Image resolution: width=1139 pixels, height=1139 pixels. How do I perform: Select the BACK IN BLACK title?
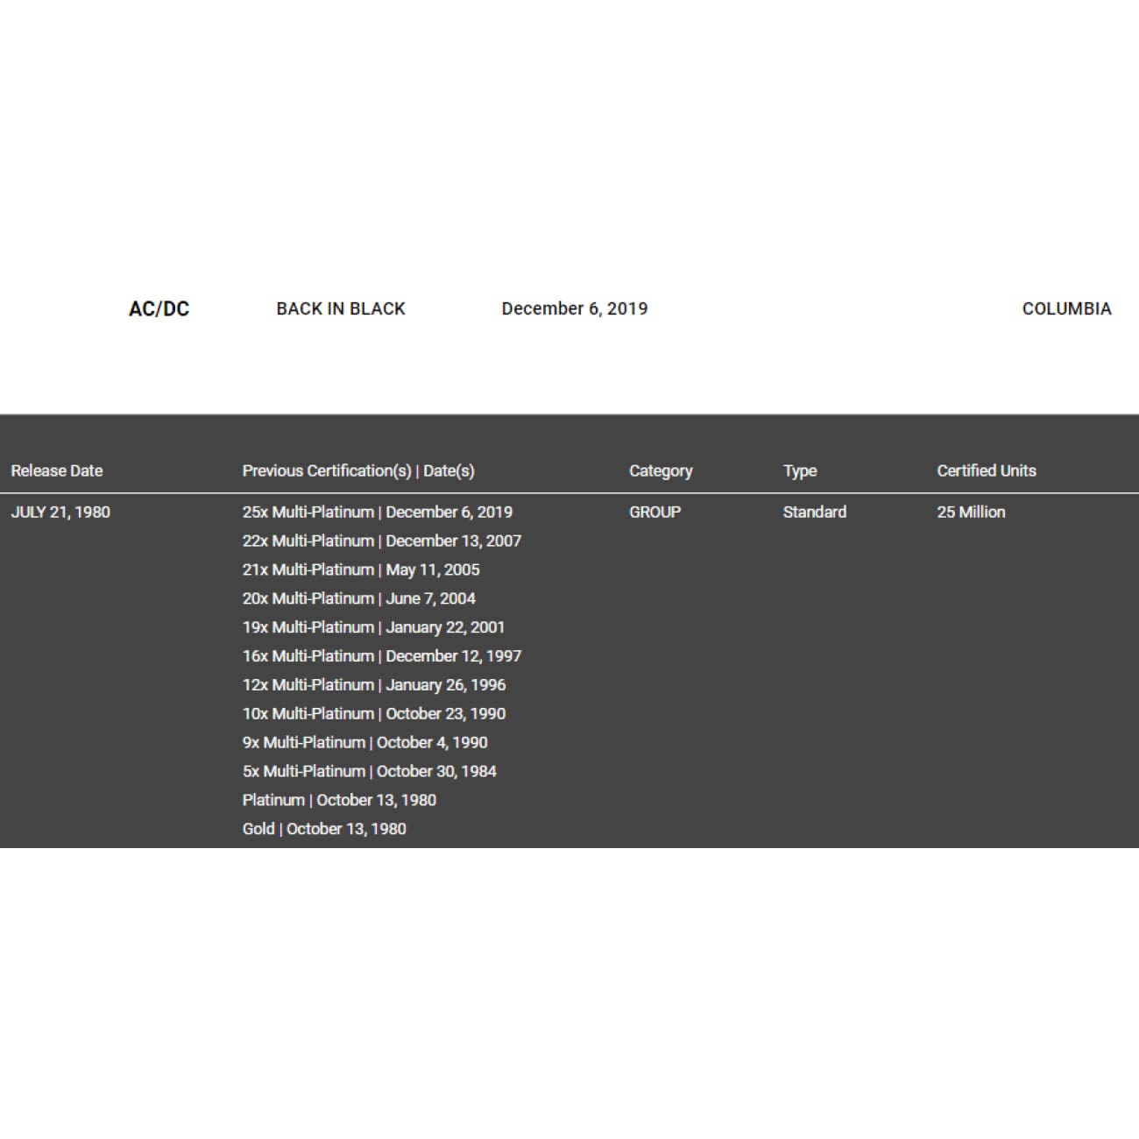point(341,308)
